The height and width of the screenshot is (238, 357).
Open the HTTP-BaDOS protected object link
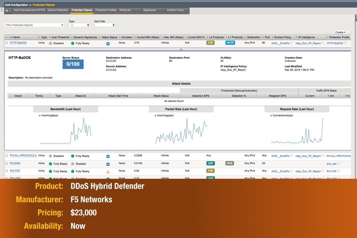[x=18, y=43]
